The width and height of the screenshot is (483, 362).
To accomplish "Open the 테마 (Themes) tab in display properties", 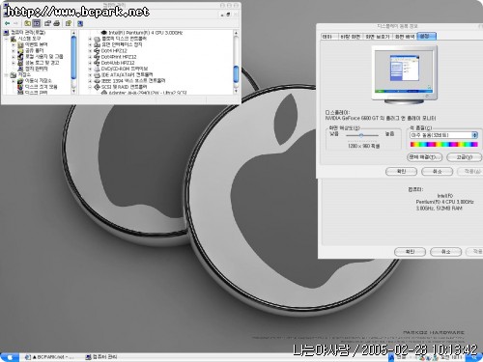I will (329, 37).
